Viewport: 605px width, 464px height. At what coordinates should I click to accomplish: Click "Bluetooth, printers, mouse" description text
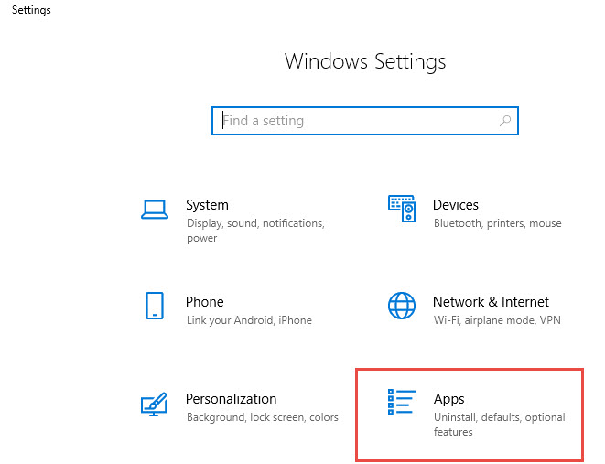[497, 223]
